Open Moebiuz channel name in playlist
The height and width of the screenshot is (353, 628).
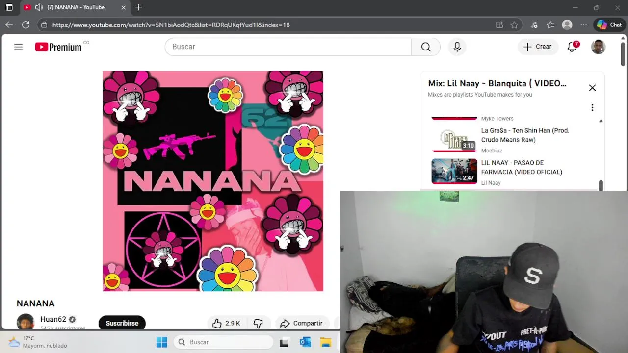pos(492,151)
